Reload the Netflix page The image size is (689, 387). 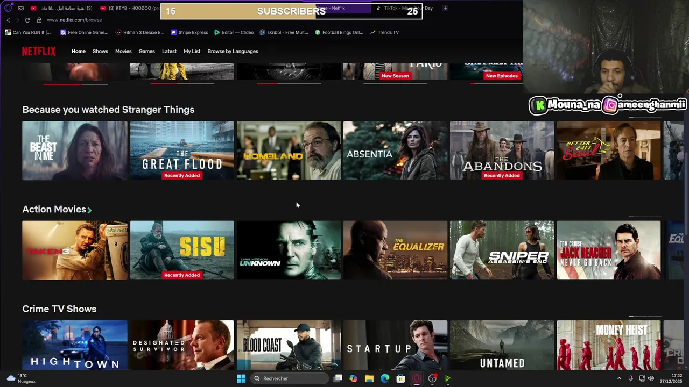tap(27, 20)
